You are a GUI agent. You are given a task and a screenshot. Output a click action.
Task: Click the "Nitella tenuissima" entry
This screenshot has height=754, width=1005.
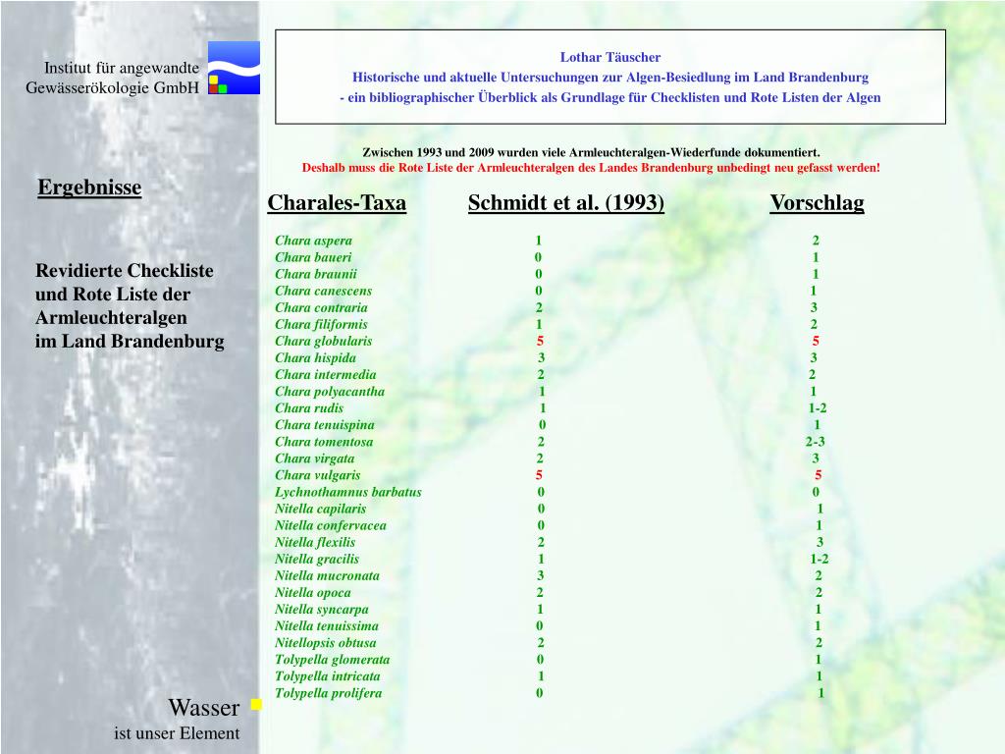pyautogui.click(x=327, y=625)
